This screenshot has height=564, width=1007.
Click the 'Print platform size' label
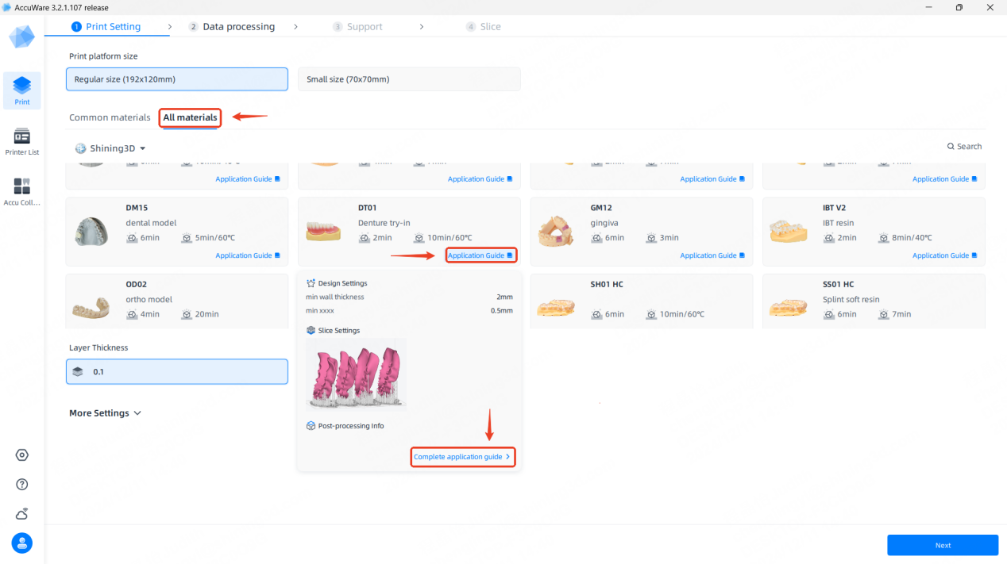click(103, 56)
